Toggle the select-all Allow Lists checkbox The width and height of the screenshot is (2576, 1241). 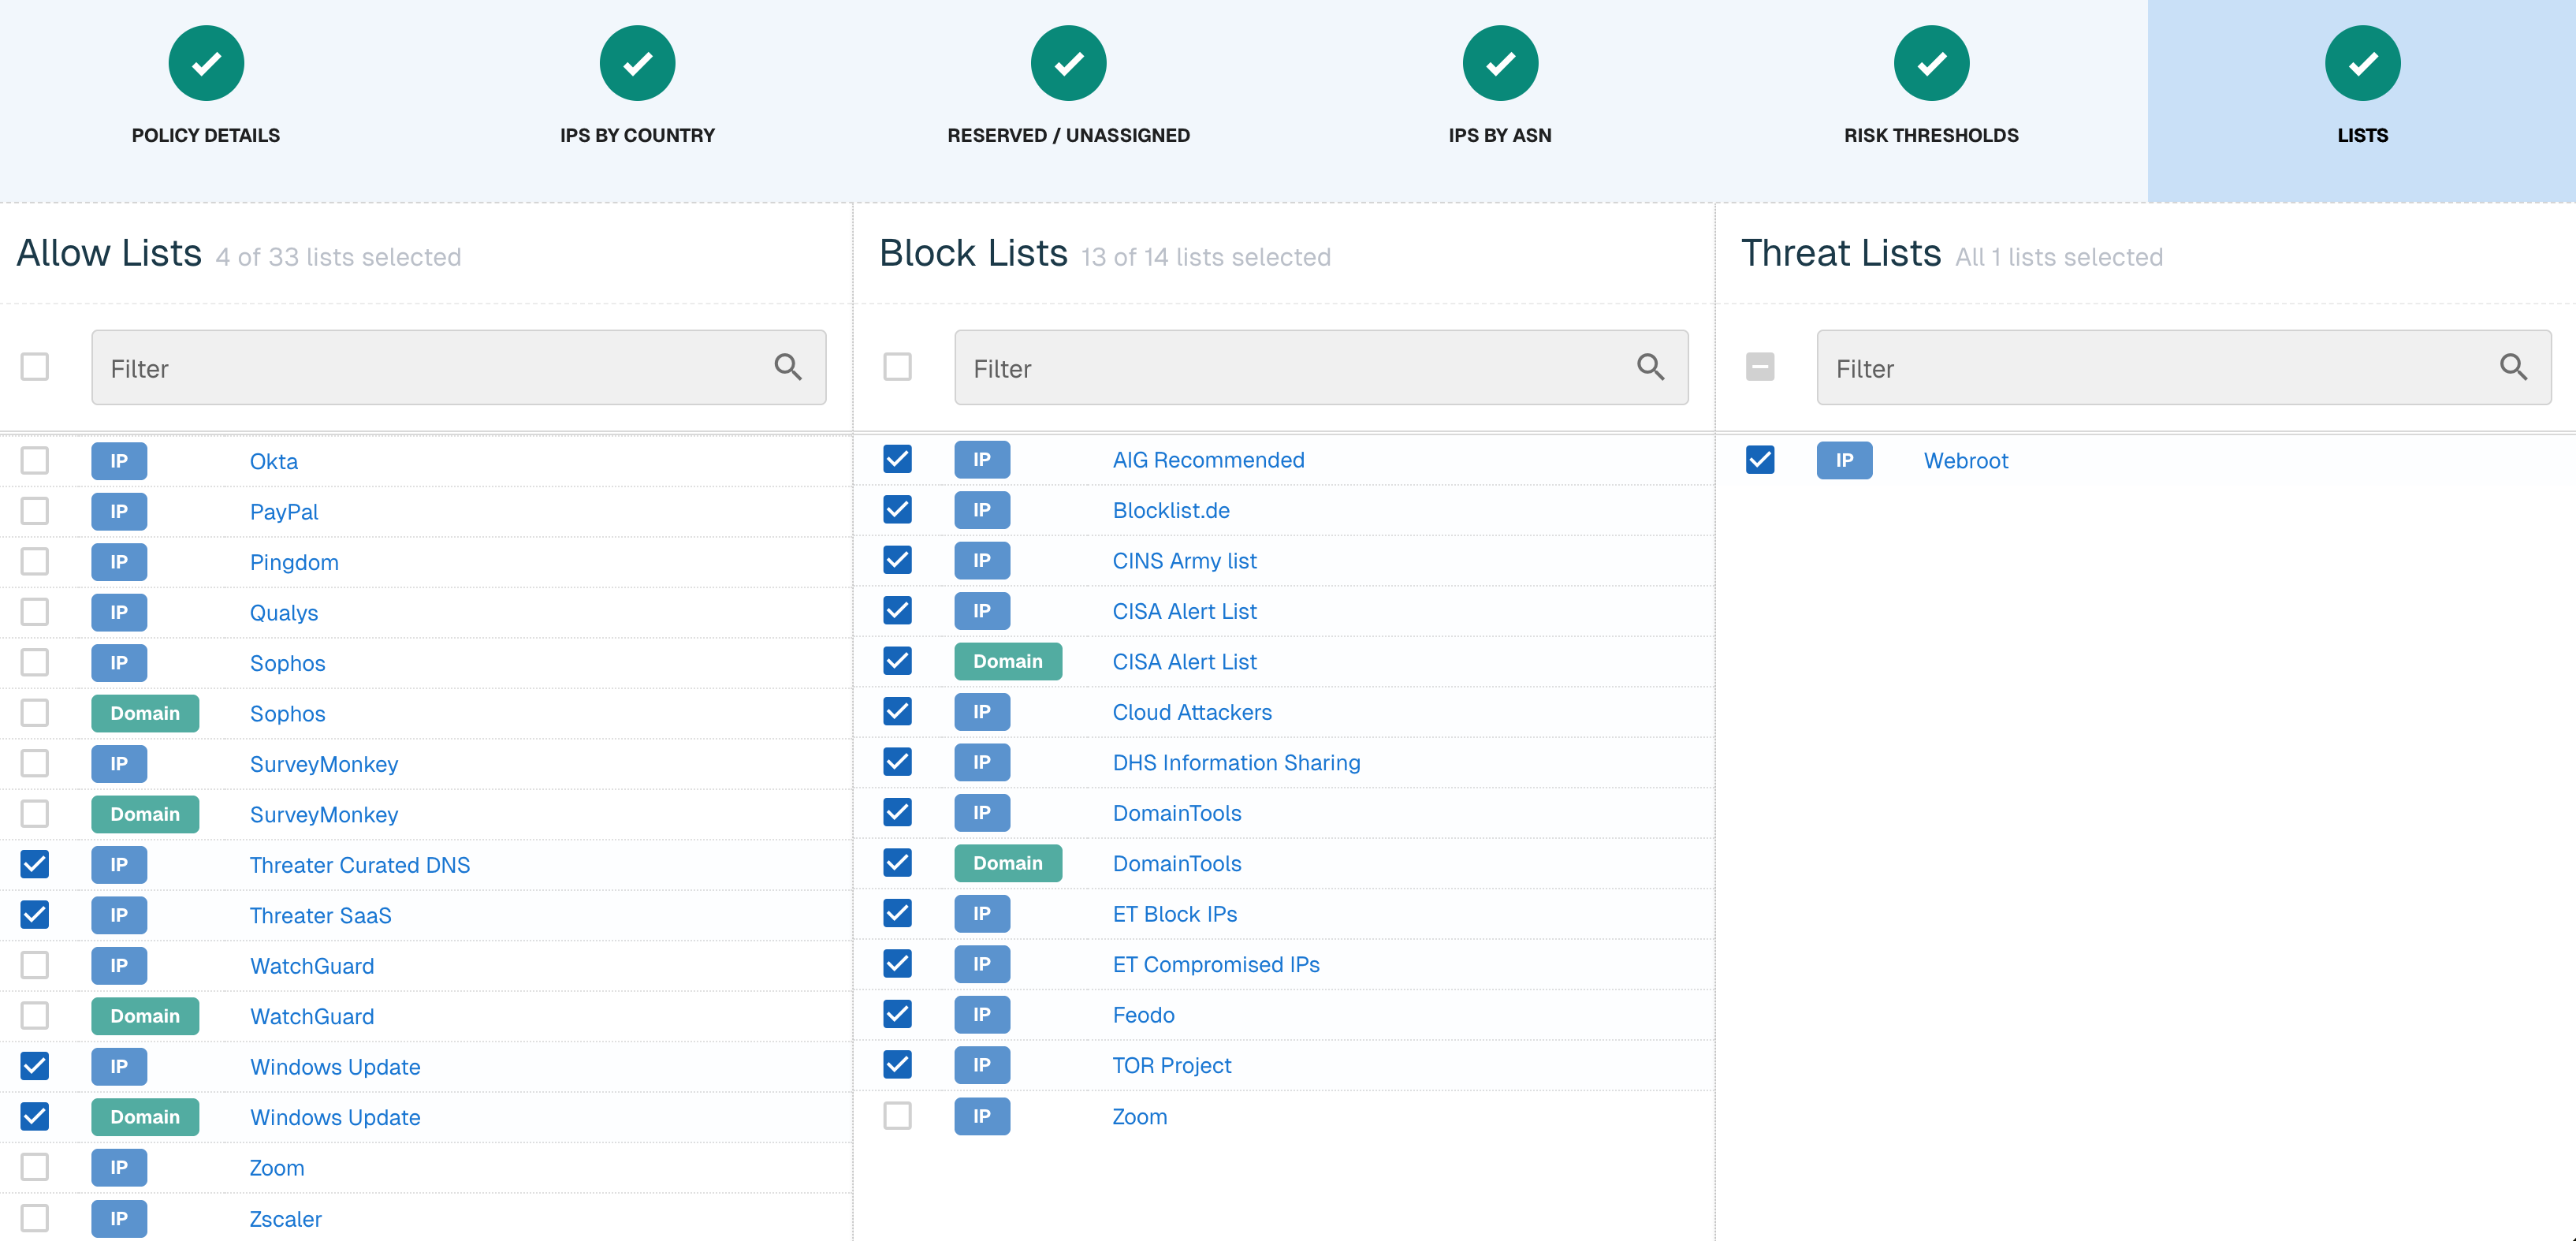point(35,366)
